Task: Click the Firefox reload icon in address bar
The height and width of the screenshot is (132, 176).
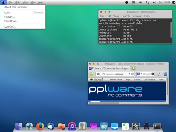Action: click(x=133, y=74)
